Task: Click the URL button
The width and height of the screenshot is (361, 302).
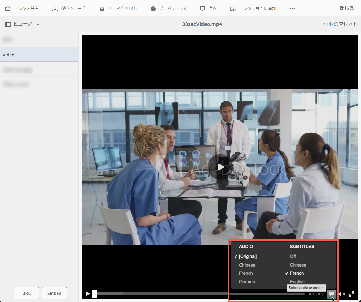Action: (x=26, y=293)
